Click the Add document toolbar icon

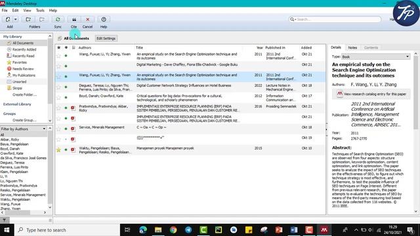click(8, 19)
